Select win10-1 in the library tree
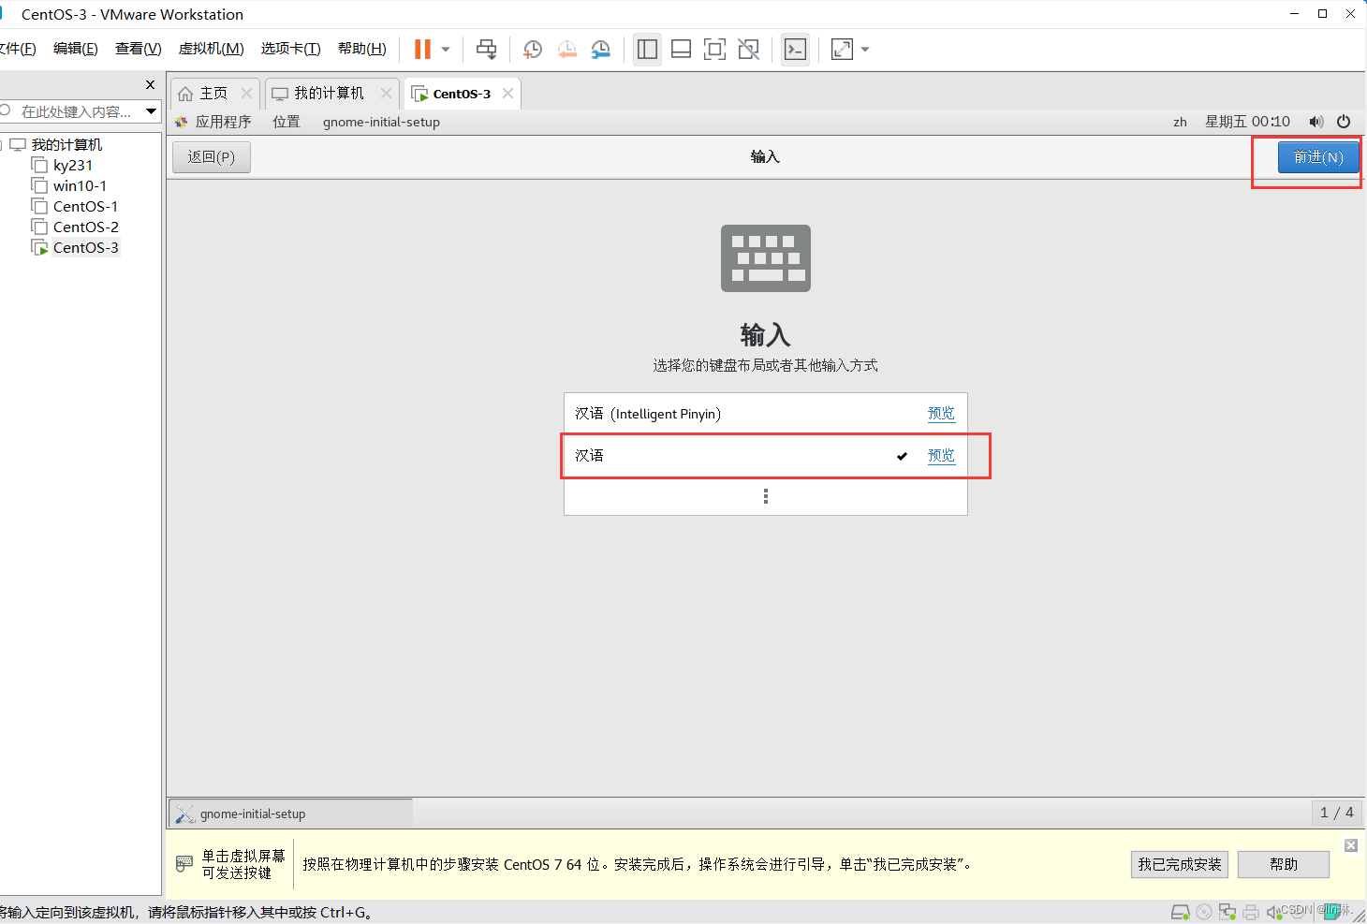This screenshot has height=924, width=1367. (x=80, y=185)
